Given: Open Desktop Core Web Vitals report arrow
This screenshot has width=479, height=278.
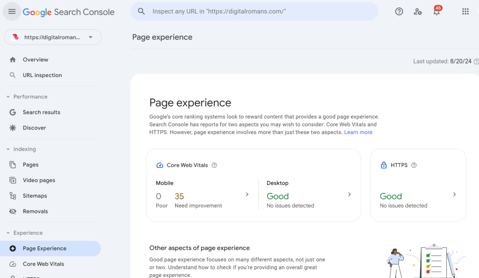Looking at the screenshot, I should 349,195.
